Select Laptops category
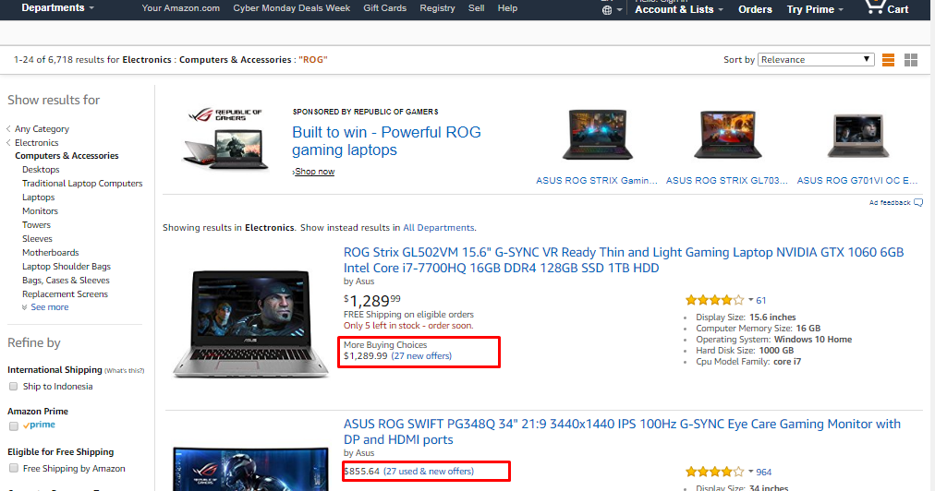Image resolution: width=935 pixels, height=491 pixels. coord(38,198)
